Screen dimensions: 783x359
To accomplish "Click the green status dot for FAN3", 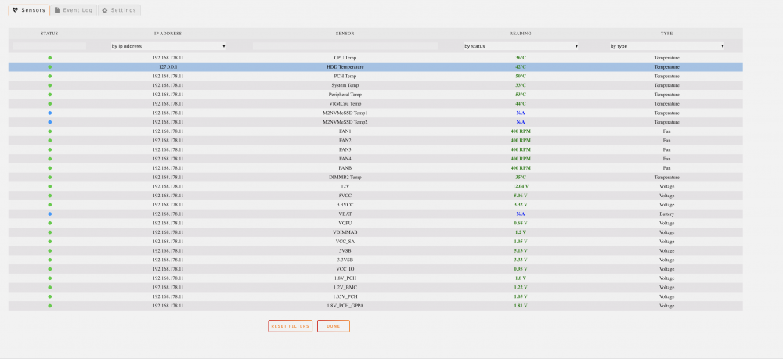I will (49, 149).
